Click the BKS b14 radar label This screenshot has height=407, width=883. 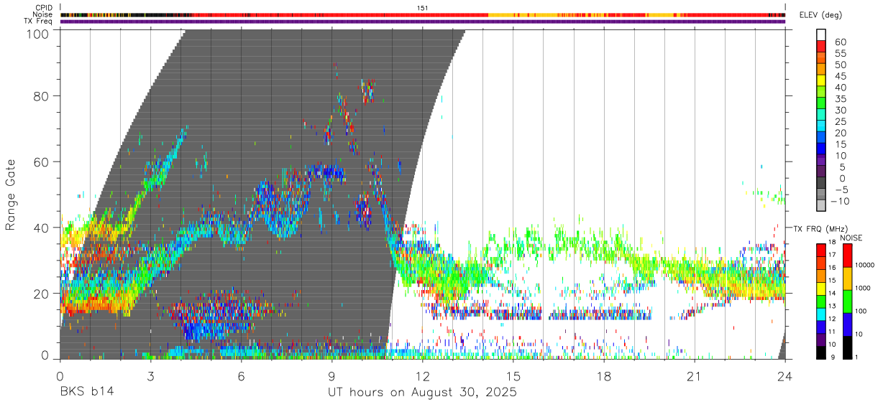[x=86, y=393]
